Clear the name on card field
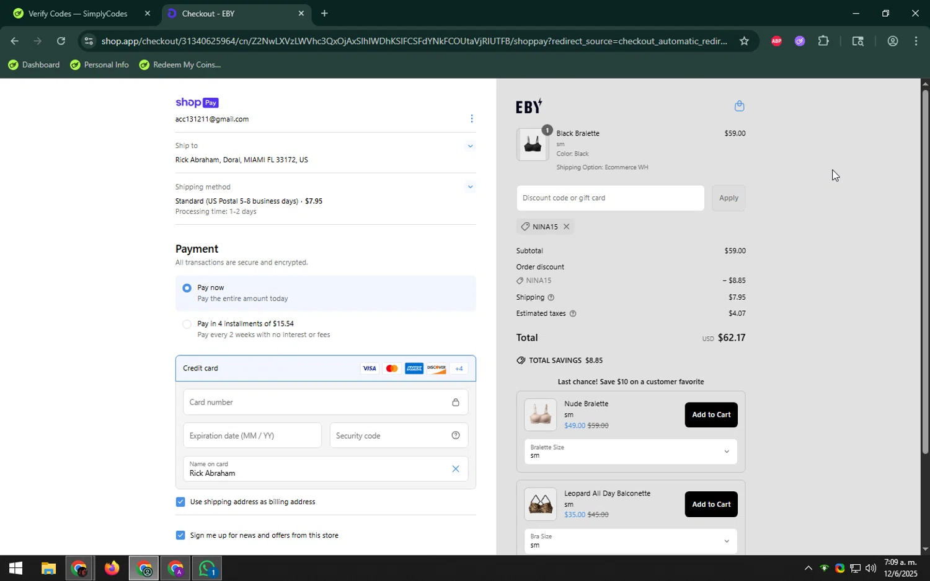 (455, 469)
